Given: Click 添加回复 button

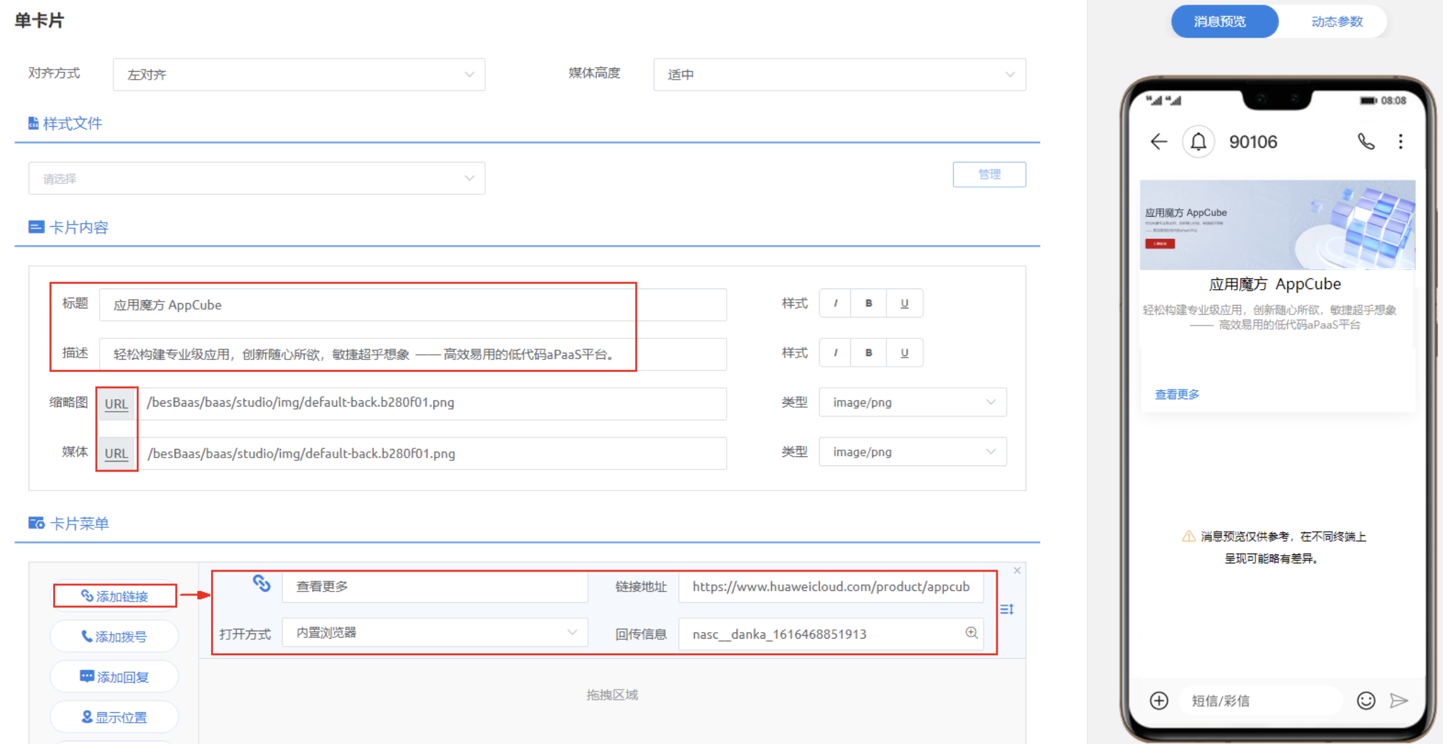Looking at the screenshot, I should (x=113, y=667).
